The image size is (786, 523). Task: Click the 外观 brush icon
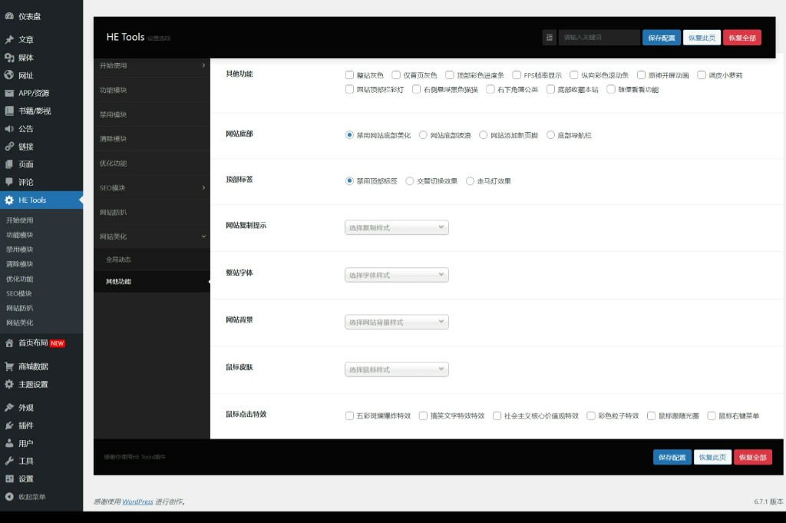(9, 408)
